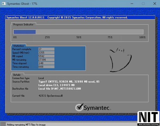Click the 50% progress marker label

pos(79,37)
